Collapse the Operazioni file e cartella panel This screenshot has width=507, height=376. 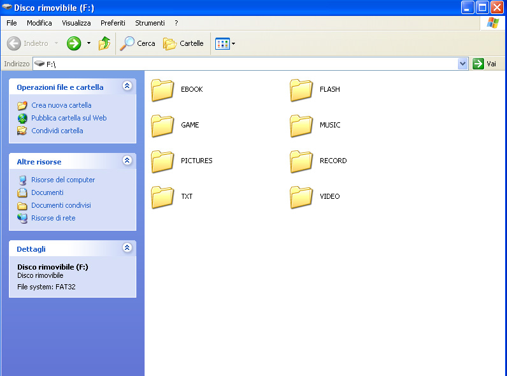click(127, 86)
